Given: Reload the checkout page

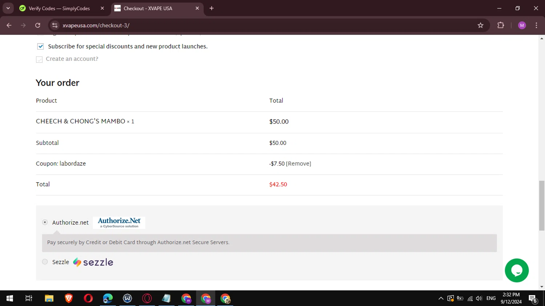Looking at the screenshot, I should tap(38, 25).
